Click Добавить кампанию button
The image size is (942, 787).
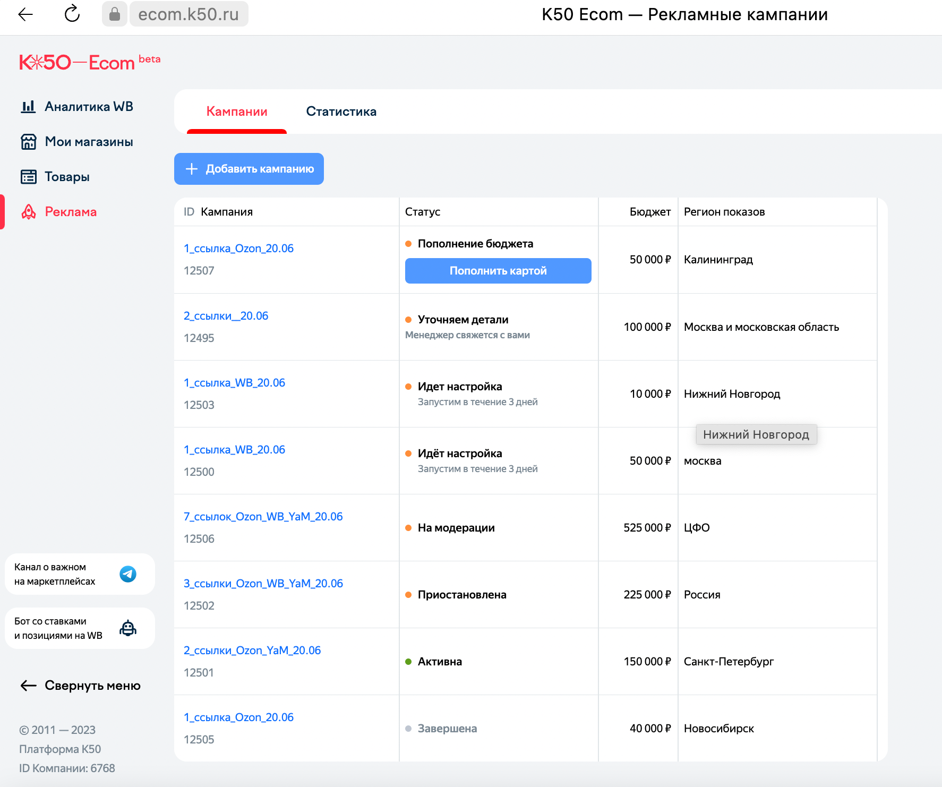(249, 169)
